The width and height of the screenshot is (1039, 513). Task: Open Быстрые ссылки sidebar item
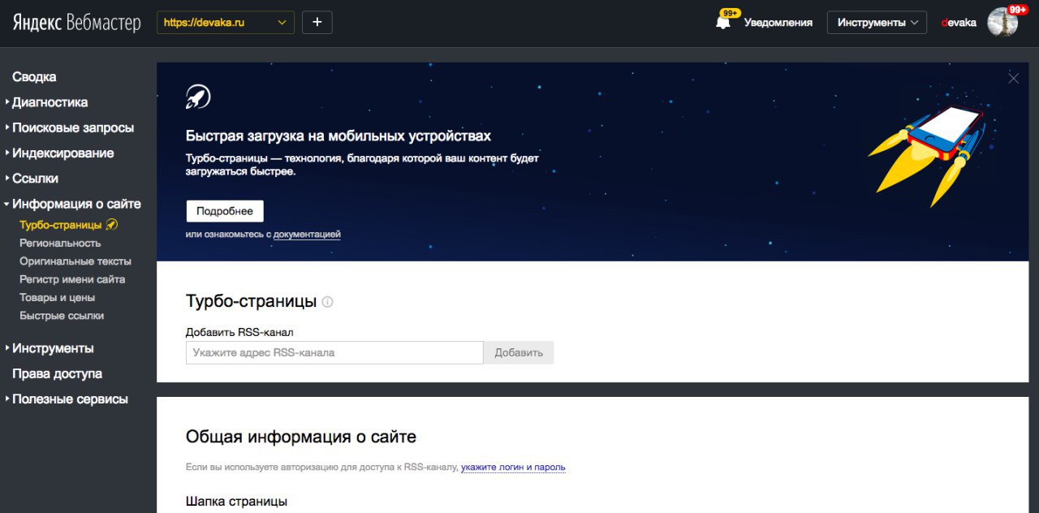pos(62,316)
